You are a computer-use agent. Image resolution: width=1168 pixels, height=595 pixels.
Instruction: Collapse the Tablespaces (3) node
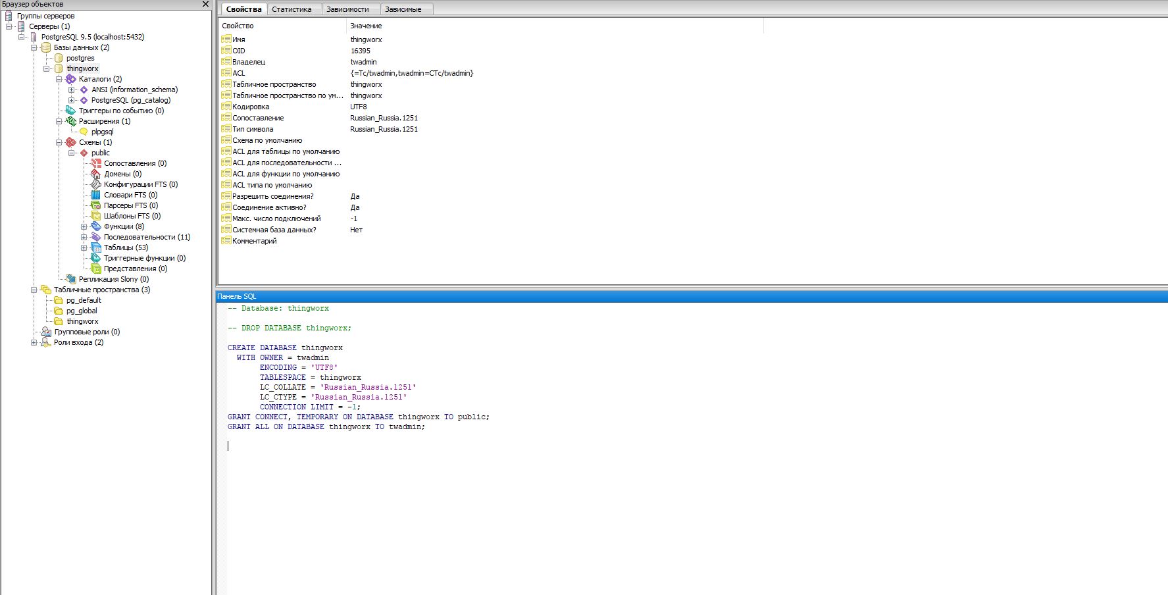coord(34,290)
